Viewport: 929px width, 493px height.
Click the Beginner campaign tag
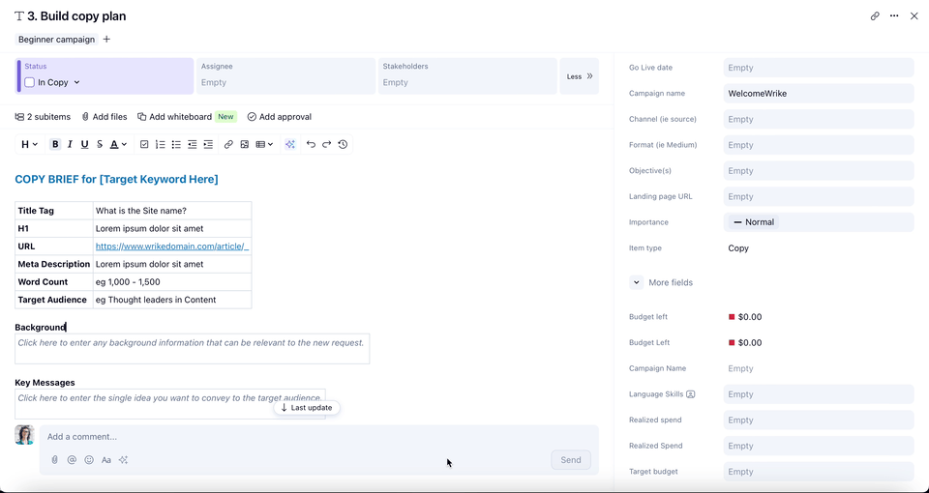pos(56,40)
